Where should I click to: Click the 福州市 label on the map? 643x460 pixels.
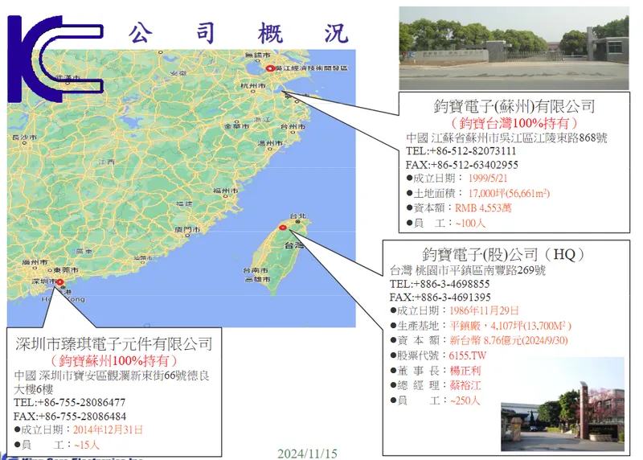[x=225, y=191]
